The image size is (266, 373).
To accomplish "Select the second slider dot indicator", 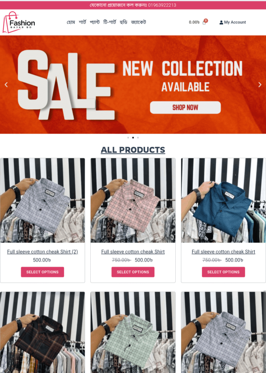I will coord(133,137).
